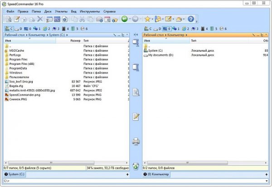The height and width of the screenshot is (187, 272).
Task: Click the grey Forward arrow button
Action: point(135,19)
